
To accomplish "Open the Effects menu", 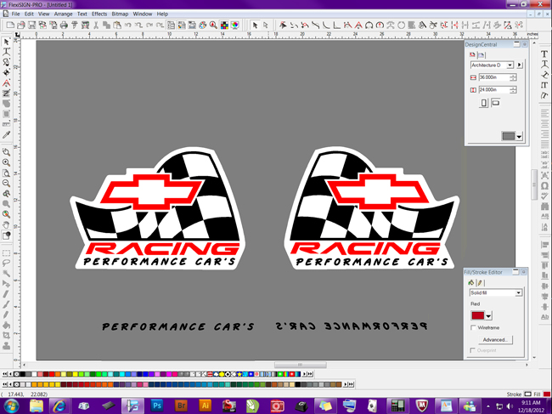I will pos(99,14).
